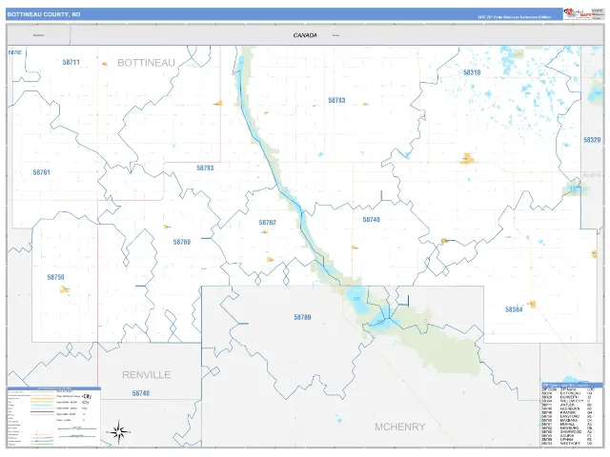Select ZIP code label 58760
Screen dimensions: 610x457
point(182,242)
